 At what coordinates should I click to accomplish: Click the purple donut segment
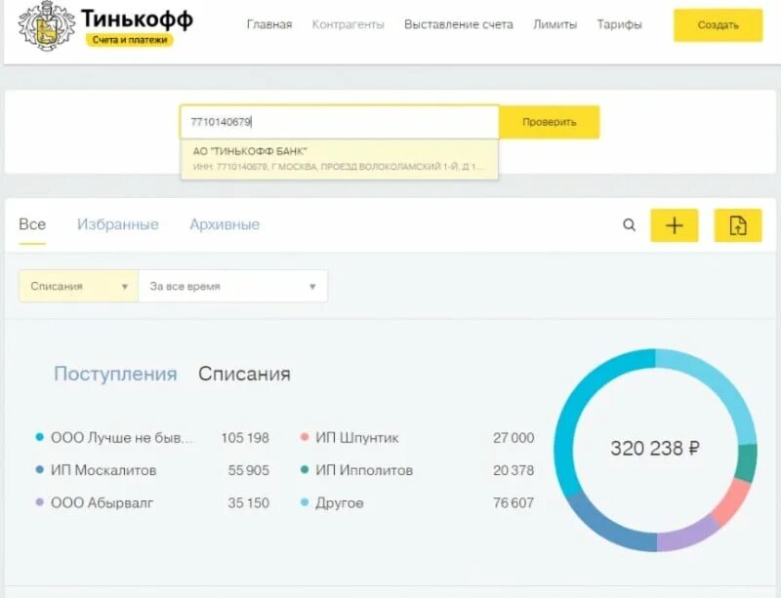pos(687,536)
